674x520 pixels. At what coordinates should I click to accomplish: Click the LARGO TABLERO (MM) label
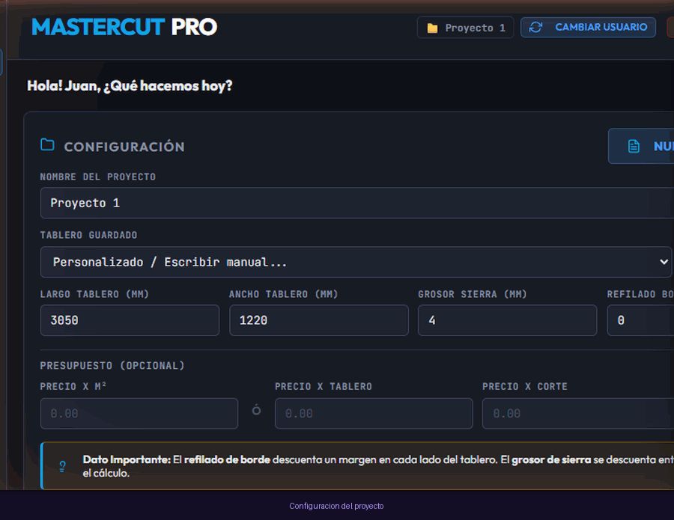94,294
